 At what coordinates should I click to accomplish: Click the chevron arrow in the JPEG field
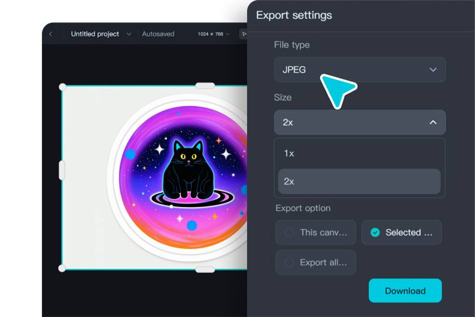[433, 70]
